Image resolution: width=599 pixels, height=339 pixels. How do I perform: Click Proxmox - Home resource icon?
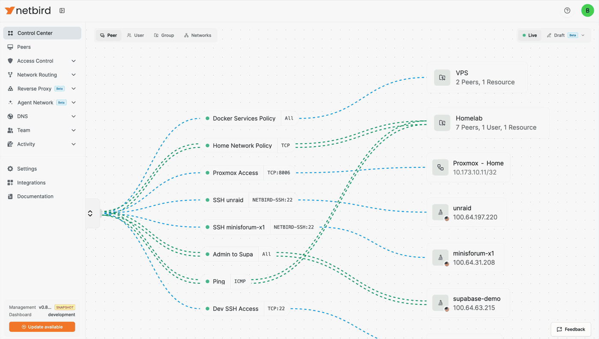click(x=440, y=167)
